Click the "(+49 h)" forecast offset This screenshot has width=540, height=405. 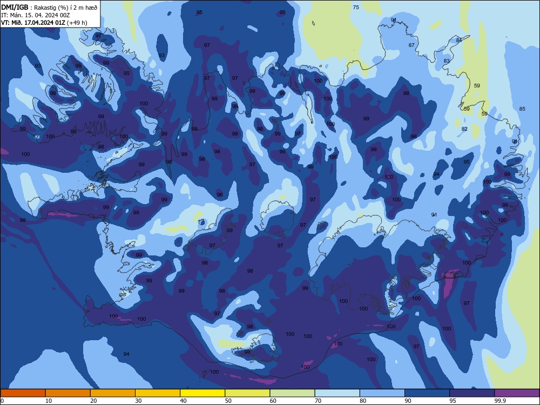pos(77,23)
